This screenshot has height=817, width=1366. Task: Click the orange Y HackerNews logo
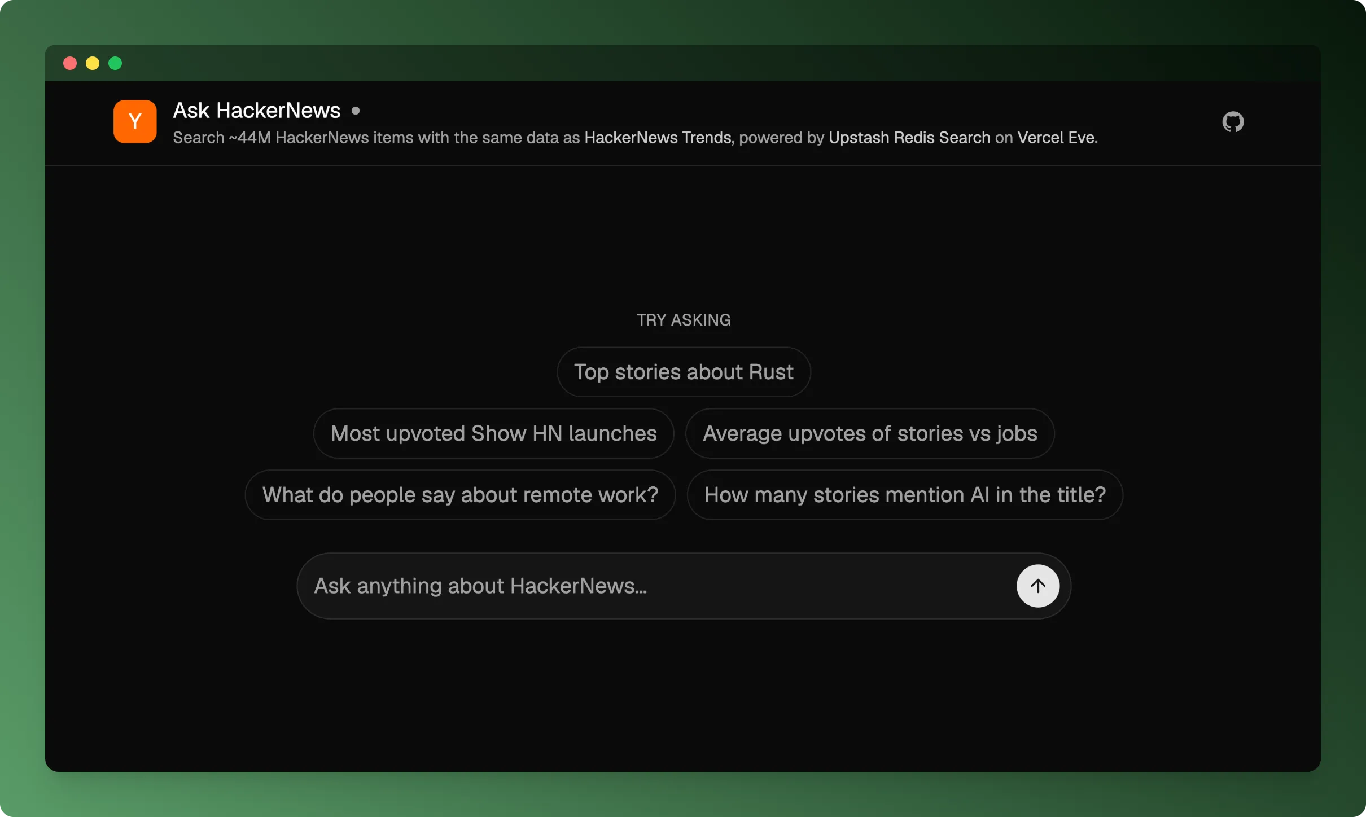[x=135, y=121]
